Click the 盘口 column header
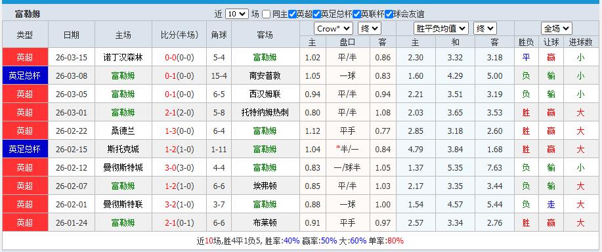The width and height of the screenshot is (602, 252). [x=348, y=42]
